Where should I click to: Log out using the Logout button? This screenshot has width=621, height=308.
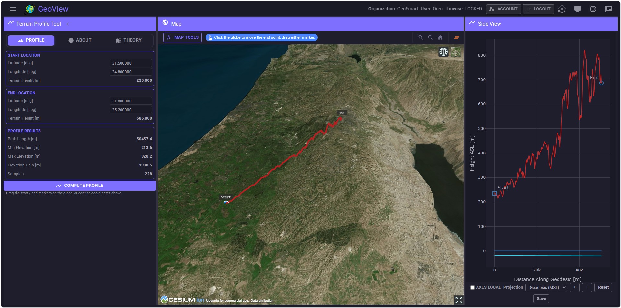tap(538, 9)
